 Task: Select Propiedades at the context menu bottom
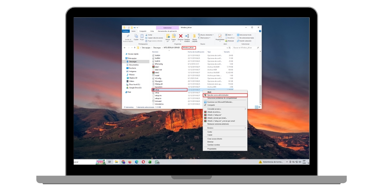(x=212, y=149)
